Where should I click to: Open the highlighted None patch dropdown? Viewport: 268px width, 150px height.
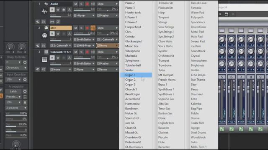pos(107,45)
